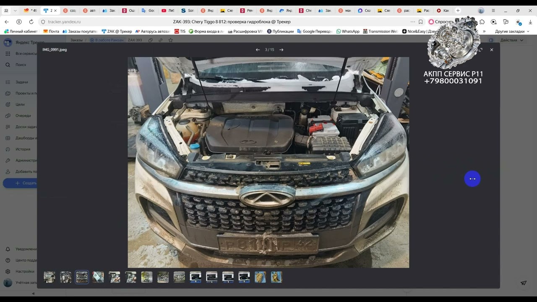Select the highlighted third thumbnail in filmstrip
The width and height of the screenshot is (537, 302).
(x=82, y=277)
